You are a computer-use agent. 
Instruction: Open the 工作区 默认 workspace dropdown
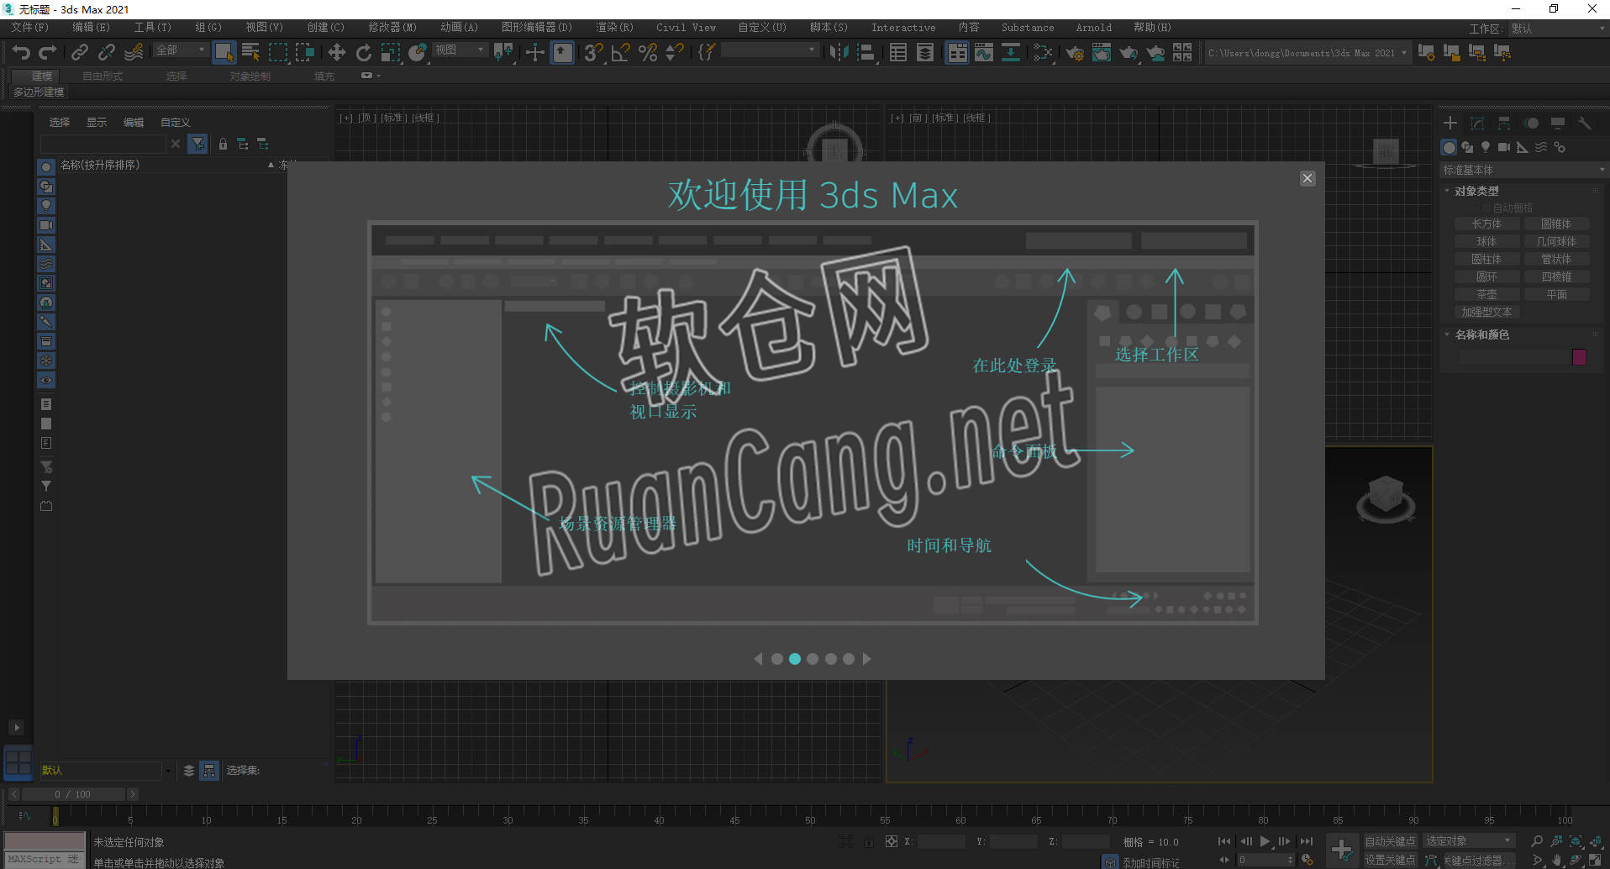[x=1557, y=29]
